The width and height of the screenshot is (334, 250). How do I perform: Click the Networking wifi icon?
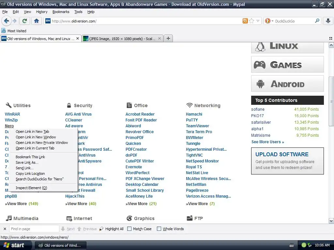[190, 105]
